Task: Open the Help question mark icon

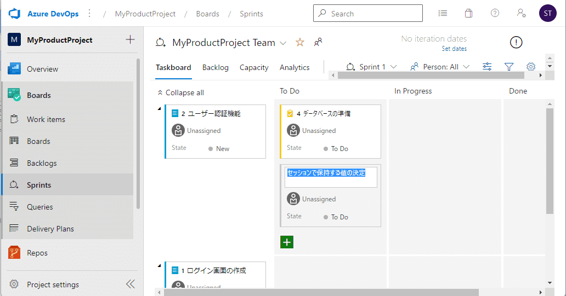Action: point(495,13)
